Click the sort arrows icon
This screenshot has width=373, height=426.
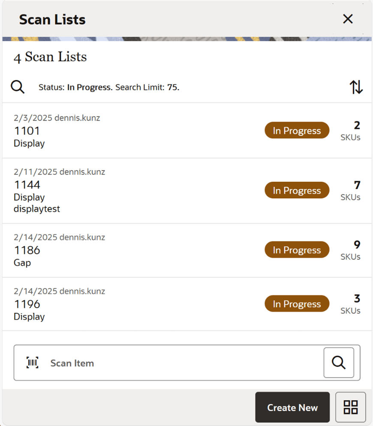[356, 87]
